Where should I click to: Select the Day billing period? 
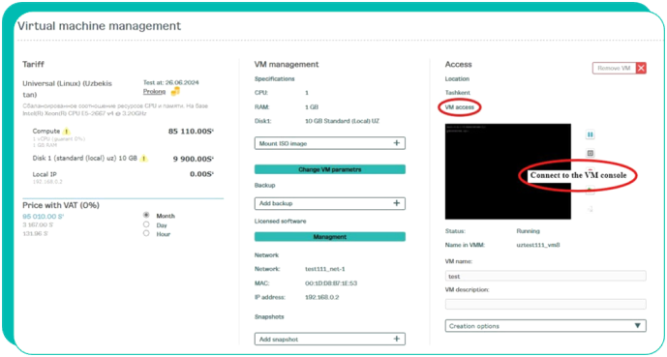[146, 224]
